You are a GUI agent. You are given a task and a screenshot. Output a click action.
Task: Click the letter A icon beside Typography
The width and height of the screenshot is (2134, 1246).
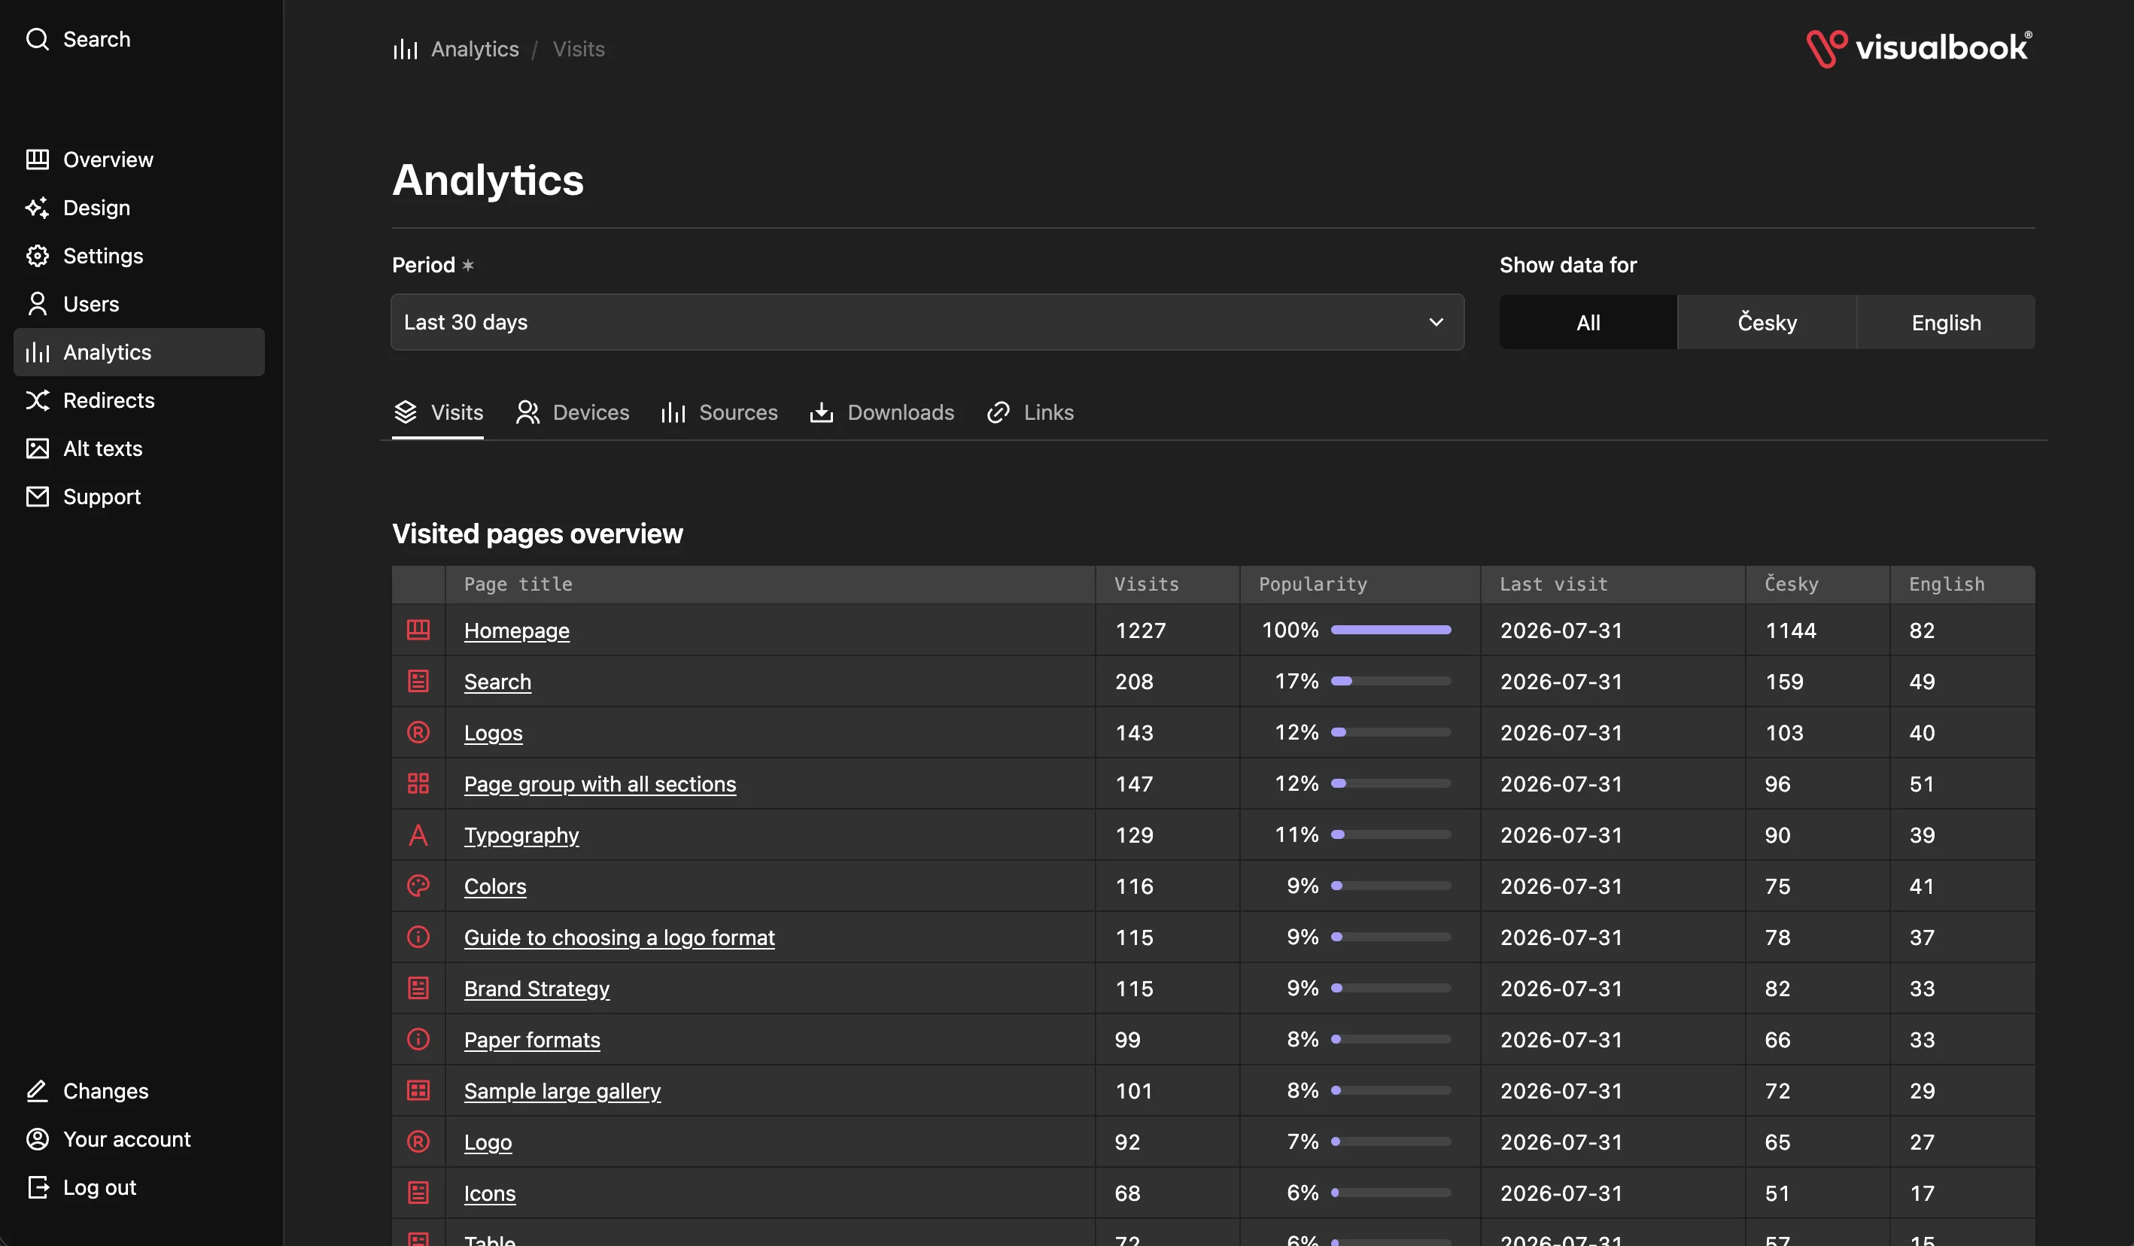coord(418,834)
